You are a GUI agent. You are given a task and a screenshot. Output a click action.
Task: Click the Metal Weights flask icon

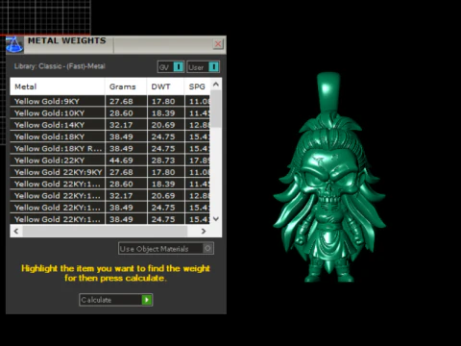click(14, 44)
